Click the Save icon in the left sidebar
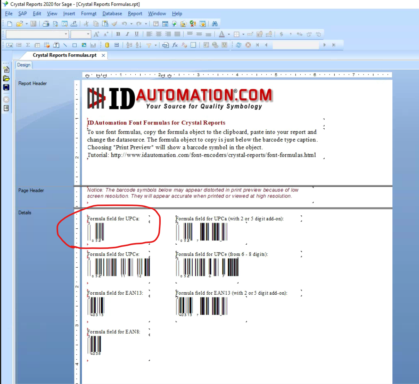Image resolution: width=419 pixels, height=384 pixels. coord(6,87)
